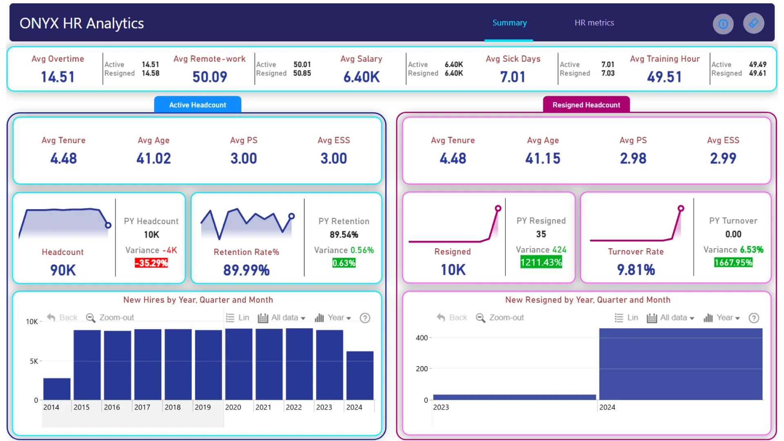This screenshot has width=784, height=441.
Task: Click the green 0.63% variance badge
Action: click(x=344, y=263)
